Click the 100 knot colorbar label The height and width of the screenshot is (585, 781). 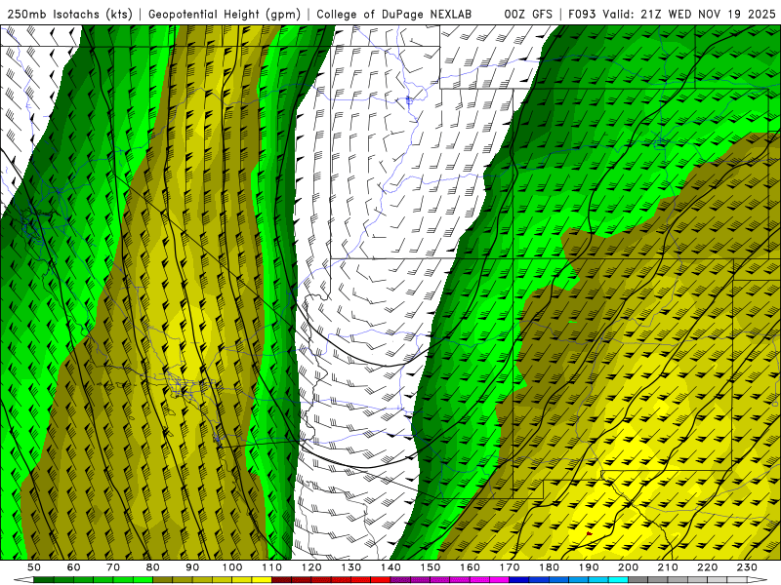232,567
